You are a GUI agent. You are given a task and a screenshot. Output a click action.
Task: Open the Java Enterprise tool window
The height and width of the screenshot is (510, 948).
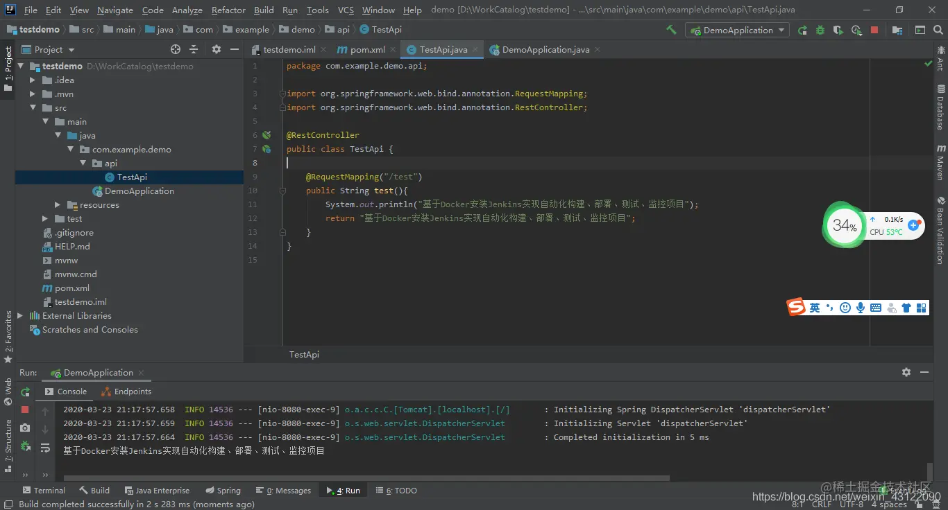(157, 491)
